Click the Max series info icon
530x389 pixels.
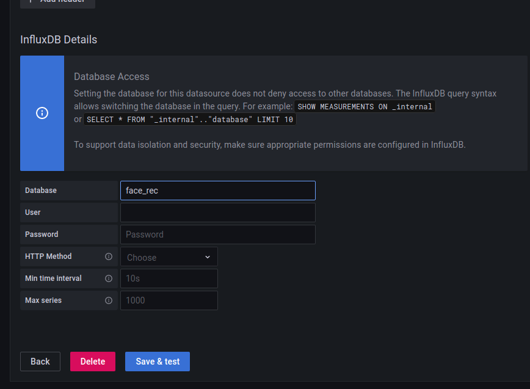click(109, 300)
